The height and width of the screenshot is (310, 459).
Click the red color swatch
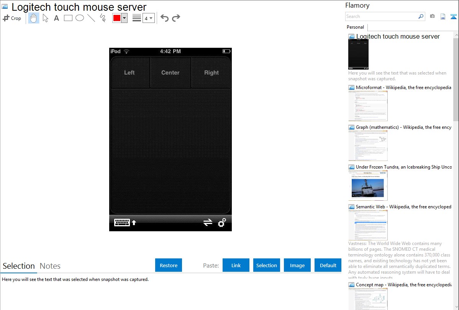coord(117,18)
